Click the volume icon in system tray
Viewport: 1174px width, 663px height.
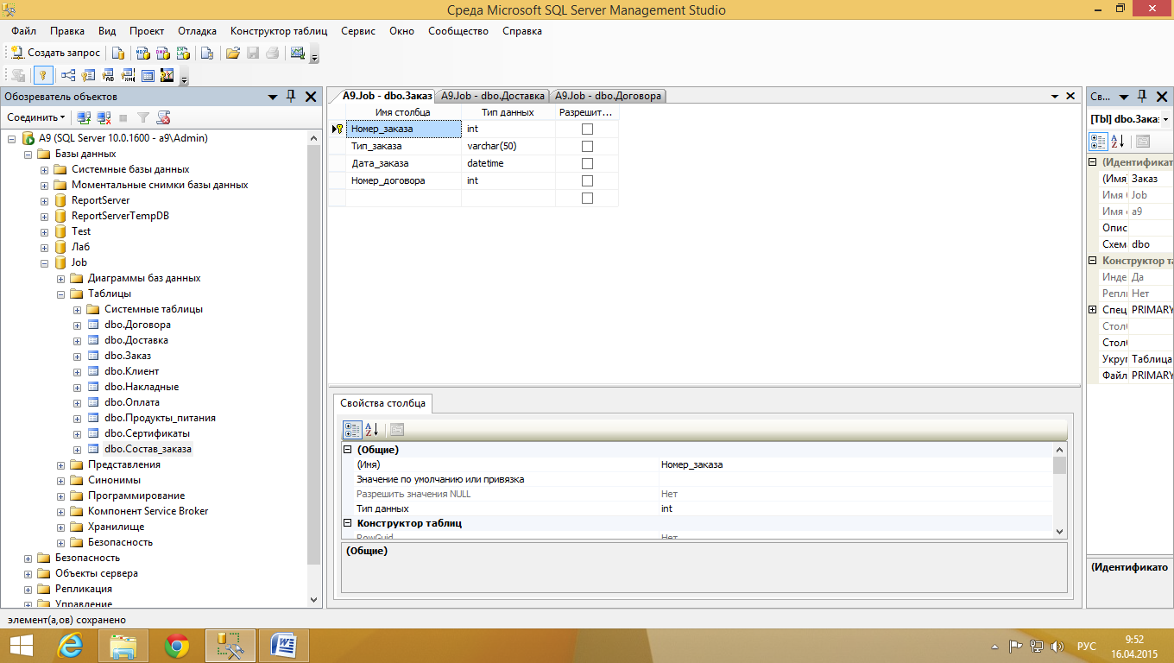pyautogui.click(x=1056, y=646)
